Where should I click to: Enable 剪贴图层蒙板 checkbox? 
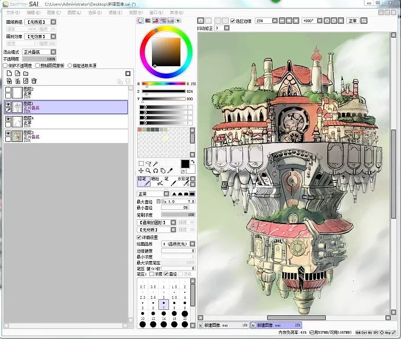click(x=37, y=66)
